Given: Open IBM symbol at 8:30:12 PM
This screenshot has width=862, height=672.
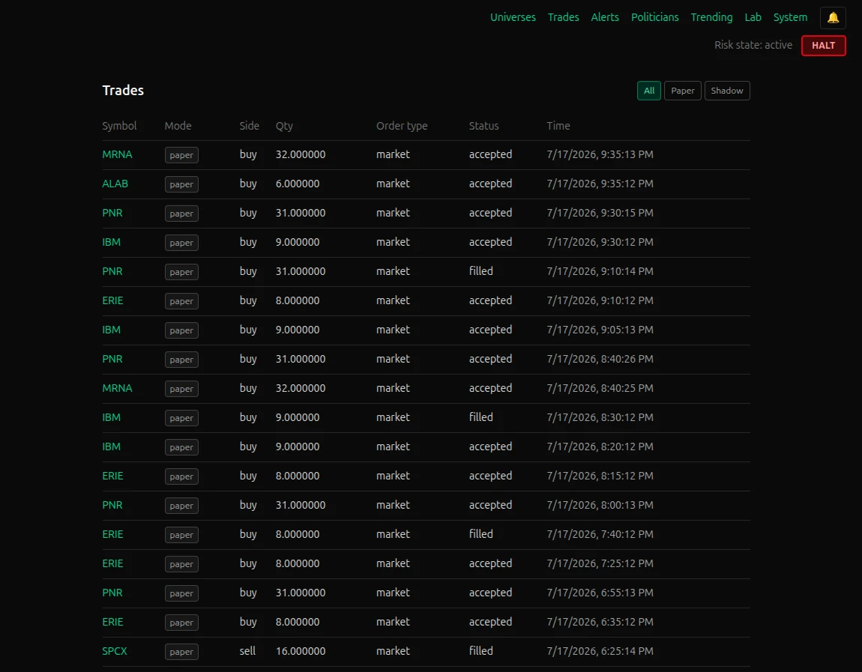Looking at the screenshot, I should coord(111,417).
